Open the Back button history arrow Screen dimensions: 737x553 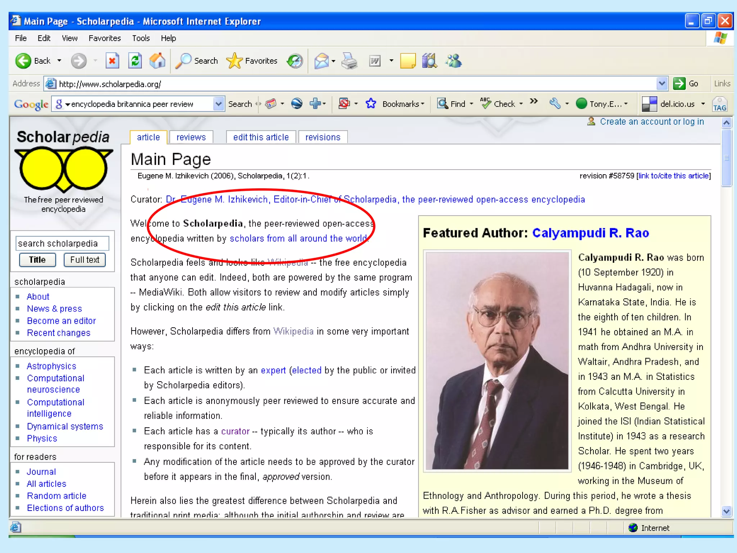(x=59, y=61)
